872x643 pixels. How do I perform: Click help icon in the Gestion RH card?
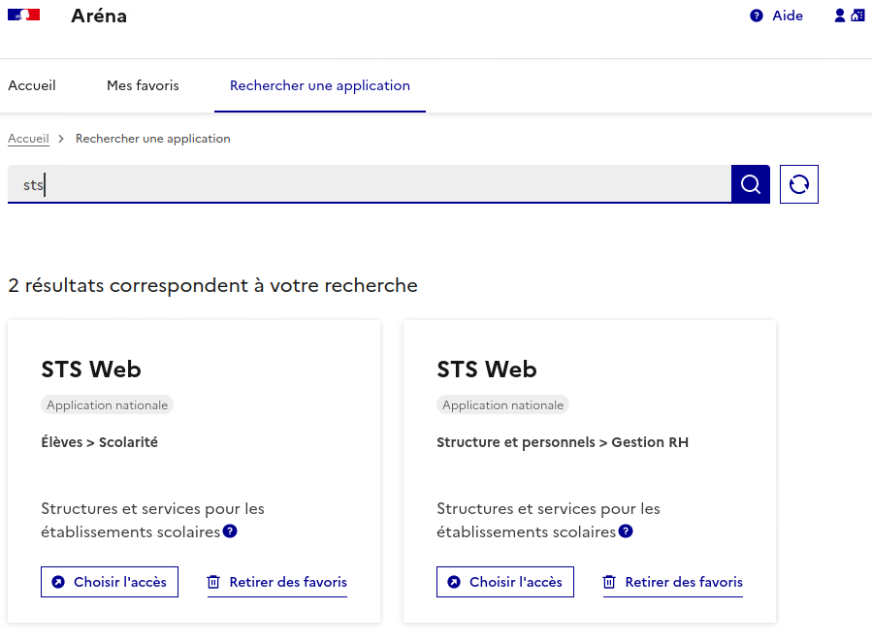(x=626, y=531)
